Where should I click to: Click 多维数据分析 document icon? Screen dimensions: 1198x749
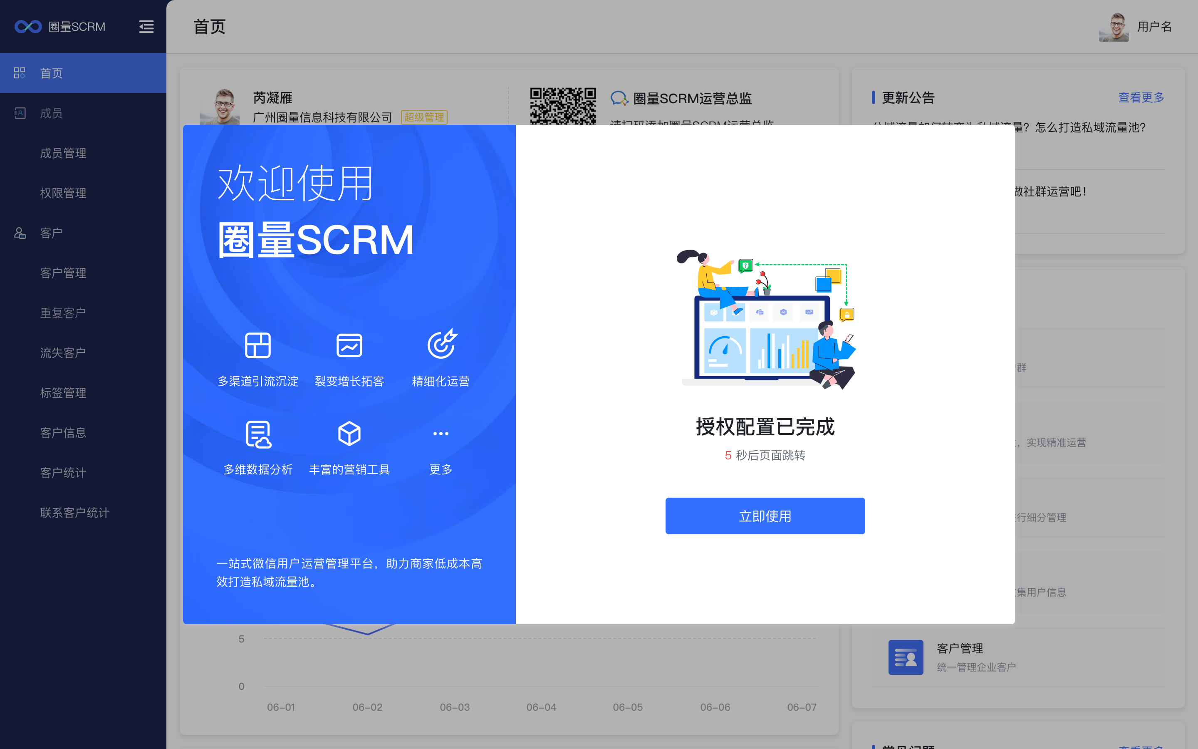pos(258,434)
